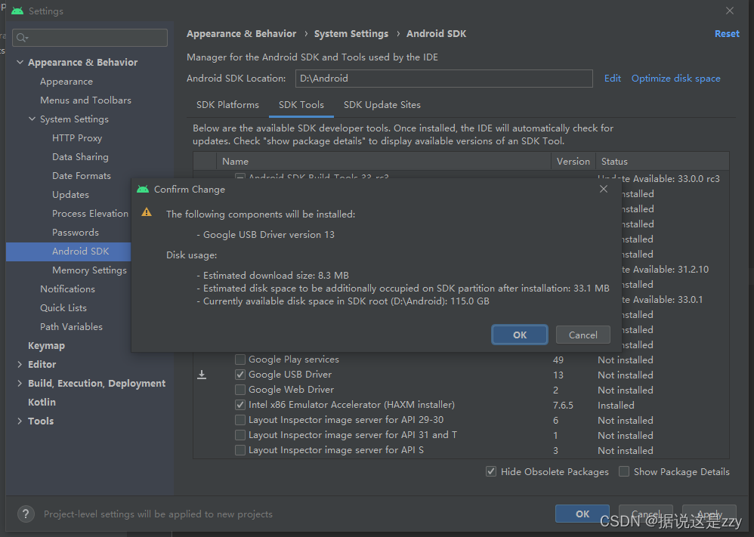Select Data Sharing settings
The width and height of the screenshot is (754, 537).
coord(80,157)
